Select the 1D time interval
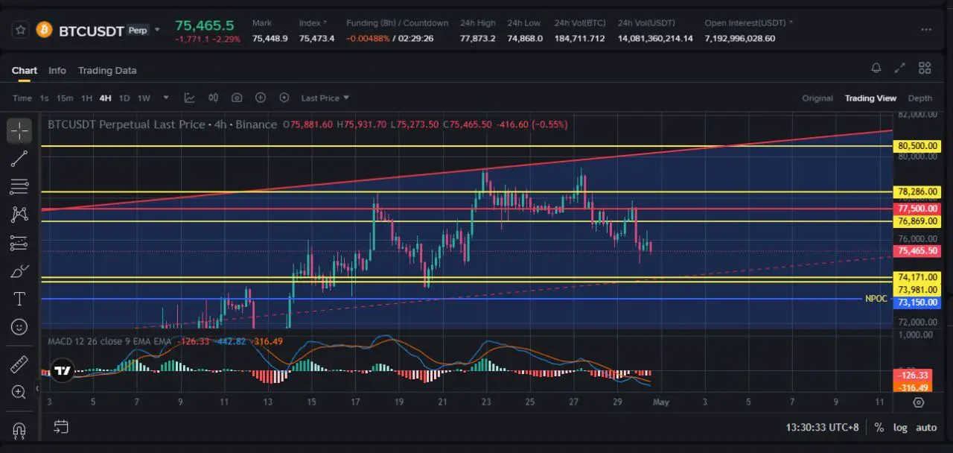The image size is (953, 453). click(x=124, y=98)
